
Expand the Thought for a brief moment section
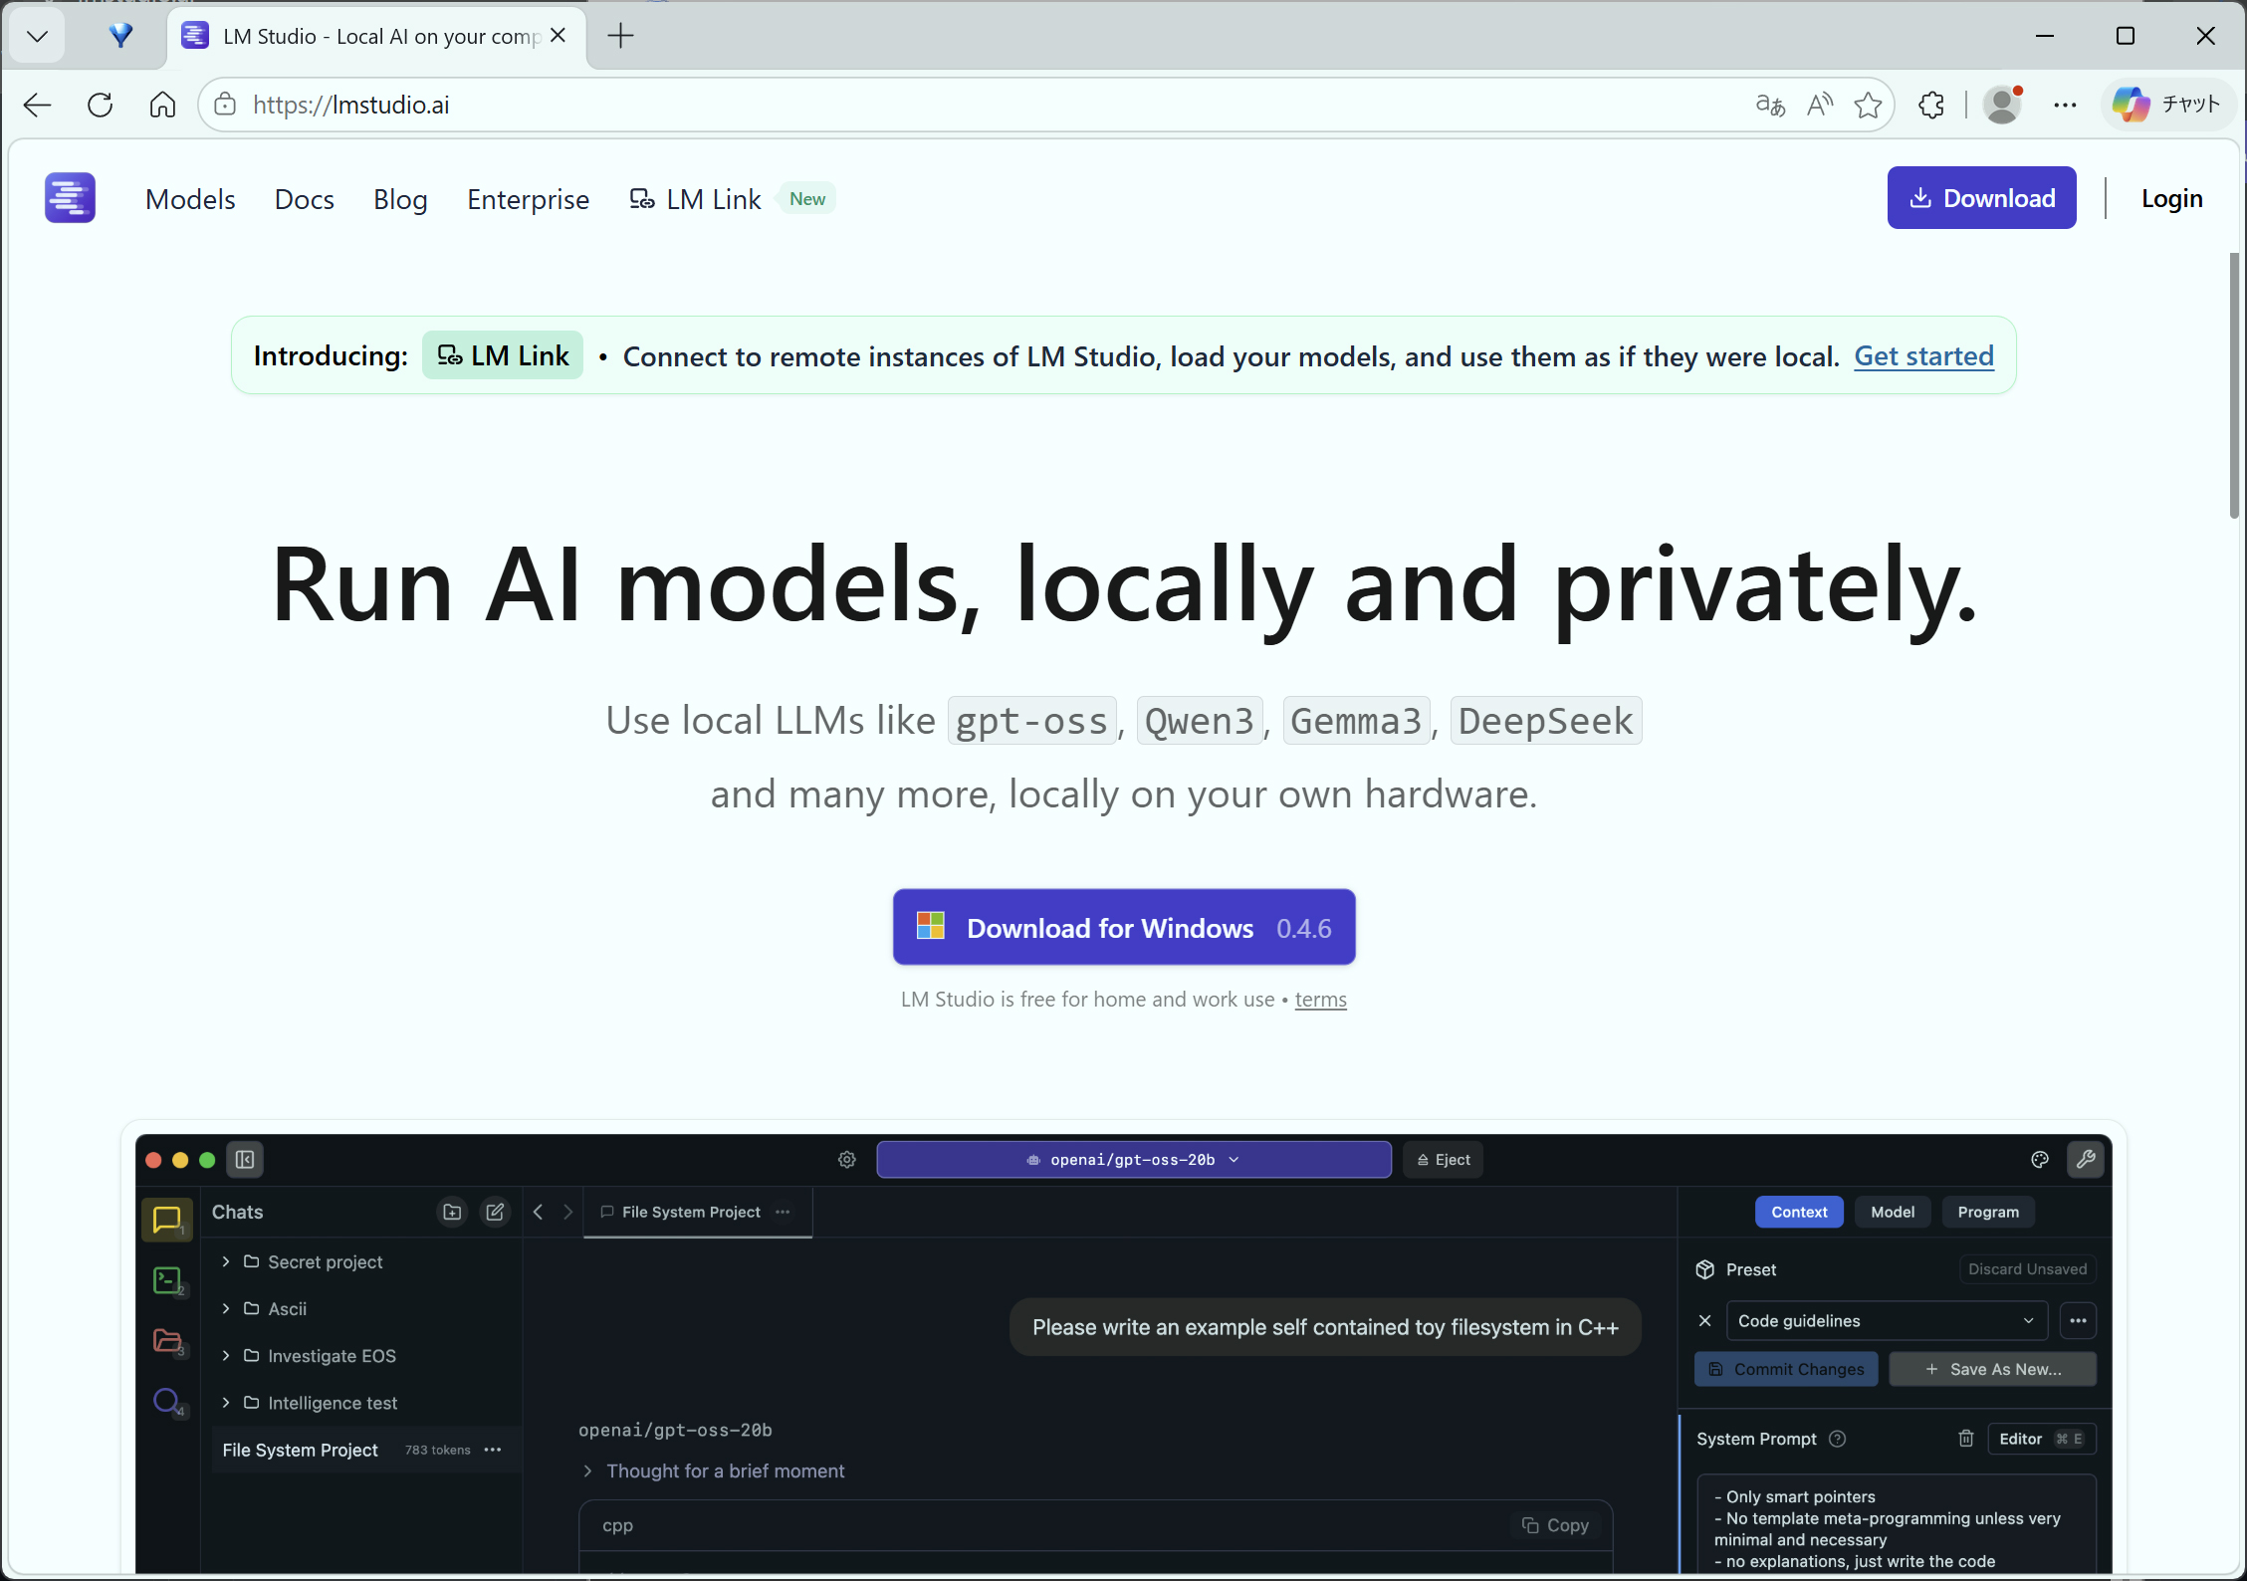click(x=586, y=1471)
